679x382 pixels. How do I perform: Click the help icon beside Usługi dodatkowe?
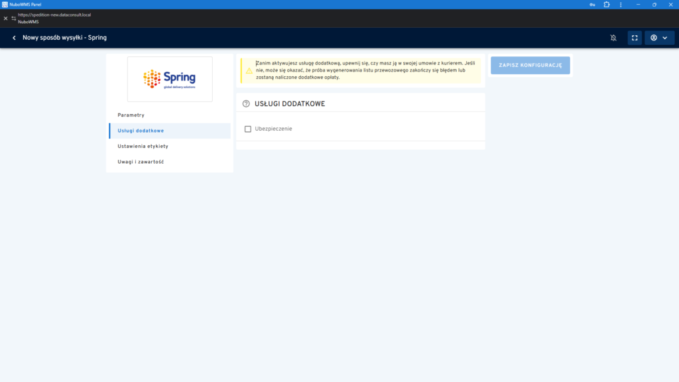246,104
